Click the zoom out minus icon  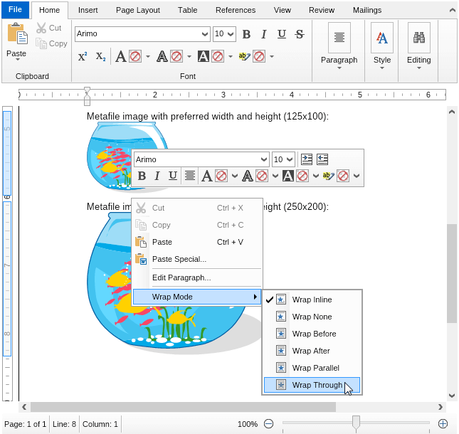pos(268,423)
